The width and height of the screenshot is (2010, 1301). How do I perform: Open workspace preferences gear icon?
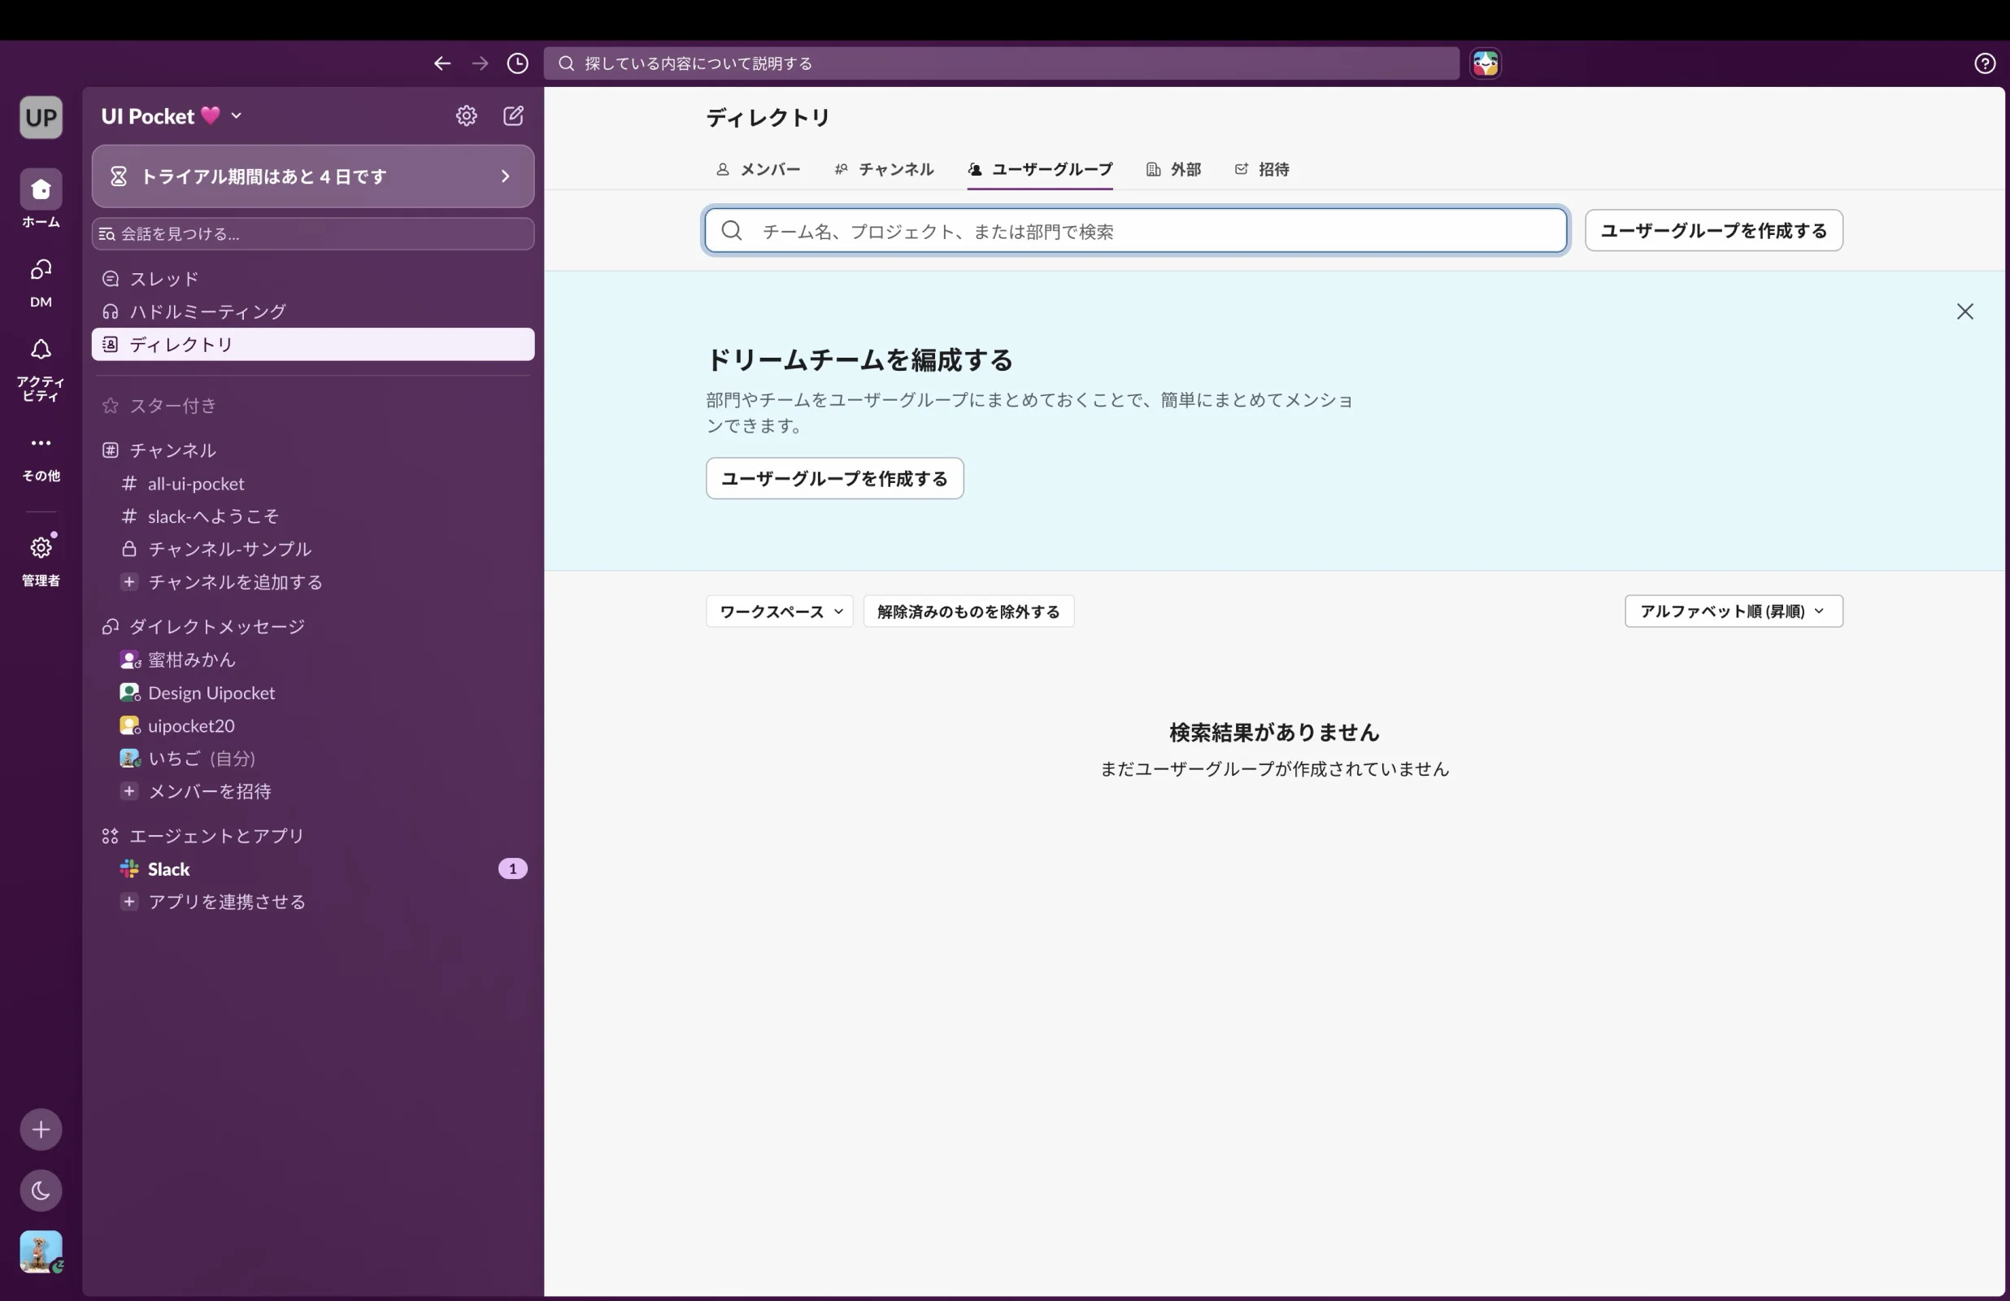[466, 115]
